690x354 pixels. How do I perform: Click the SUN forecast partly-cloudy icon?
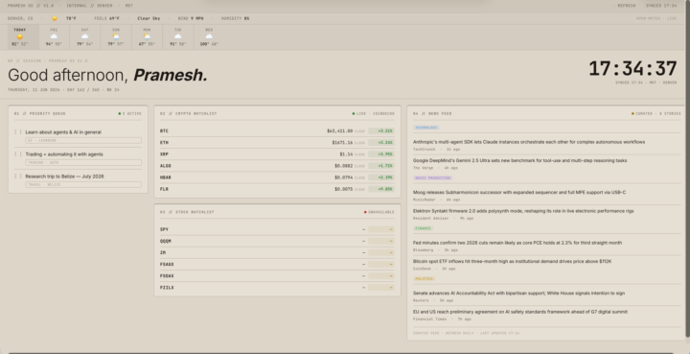[116, 36]
